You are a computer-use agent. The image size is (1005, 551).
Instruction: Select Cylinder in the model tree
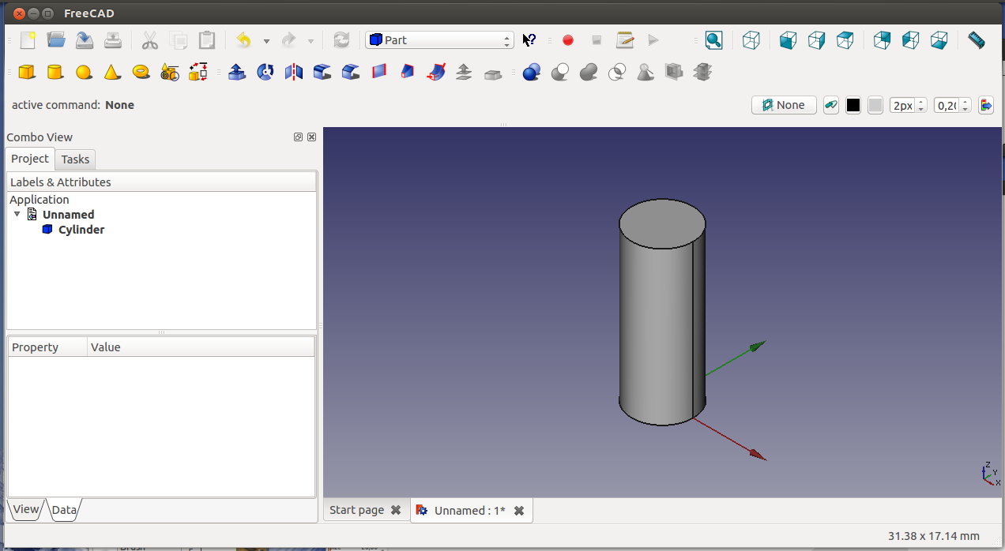click(x=81, y=230)
